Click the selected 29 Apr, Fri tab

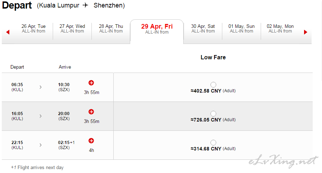(x=157, y=29)
